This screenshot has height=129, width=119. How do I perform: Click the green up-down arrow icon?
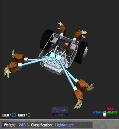(29, 115)
